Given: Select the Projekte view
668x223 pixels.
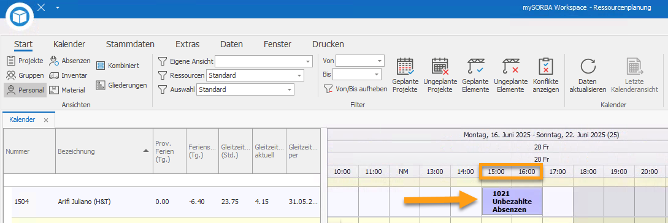Looking at the screenshot, I should (25, 61).
